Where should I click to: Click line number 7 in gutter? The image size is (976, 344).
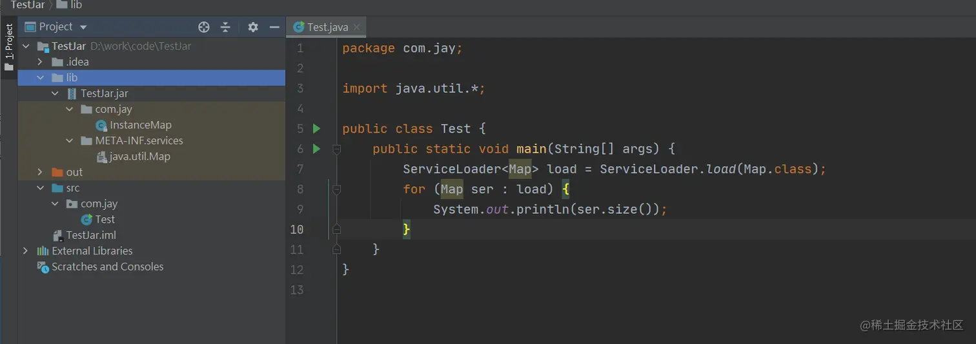(300, 169)
